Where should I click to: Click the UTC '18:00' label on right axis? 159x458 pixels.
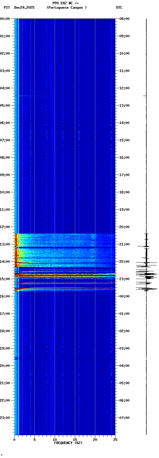coord(124,192)
